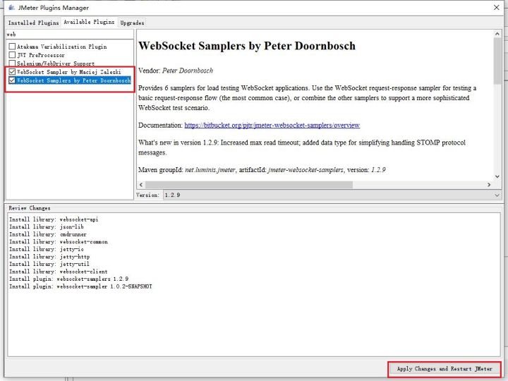This screenshot has height=381, width=508.
Task: Select WebSocket Samplers by Peter Doornbosch entry
Action: tap(73, 80)
